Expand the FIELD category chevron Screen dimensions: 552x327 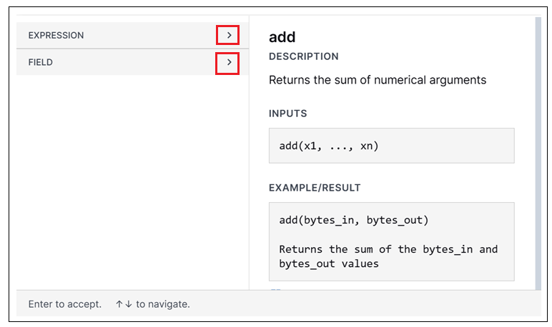point(228,62)
